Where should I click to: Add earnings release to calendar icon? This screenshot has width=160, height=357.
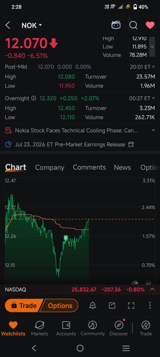[x=131, y=144]
